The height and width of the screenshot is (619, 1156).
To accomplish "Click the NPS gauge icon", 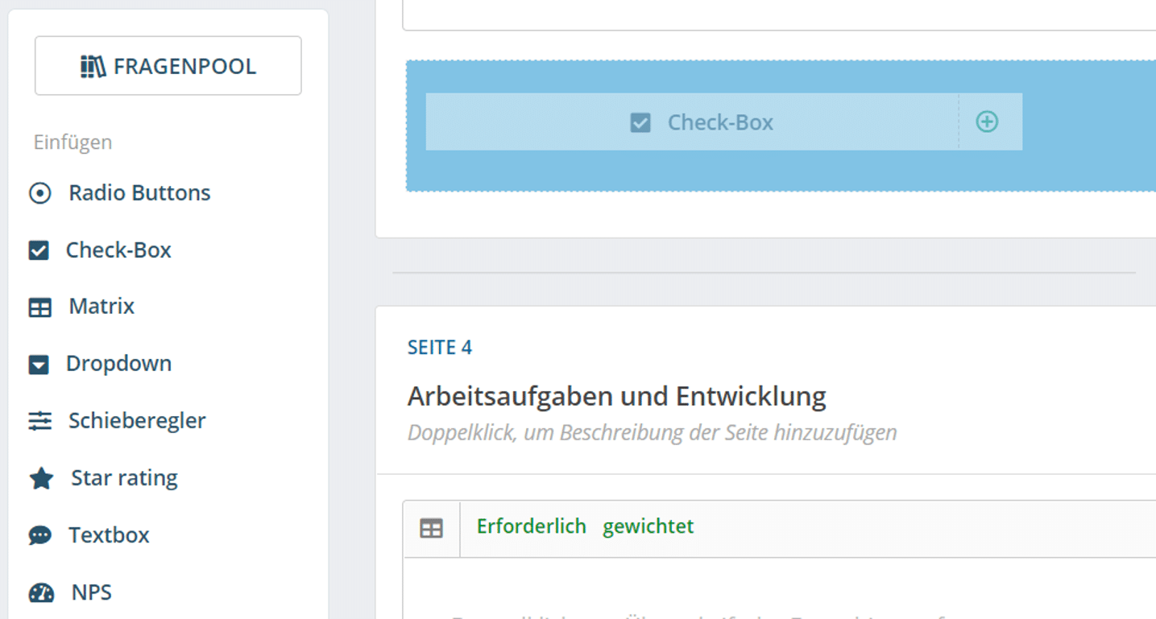I will click(41, 593).
